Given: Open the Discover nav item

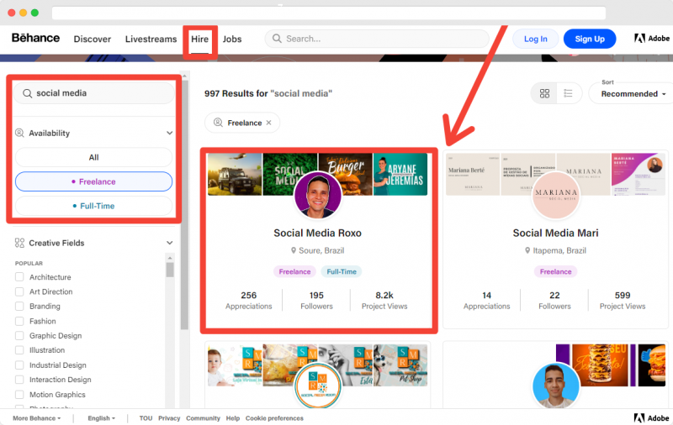Looking at the screenshot, I should tap(93, 39).
